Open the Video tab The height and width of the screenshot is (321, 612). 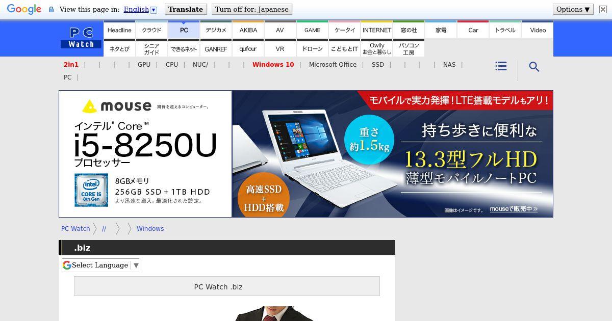click(x=538, y=30)
